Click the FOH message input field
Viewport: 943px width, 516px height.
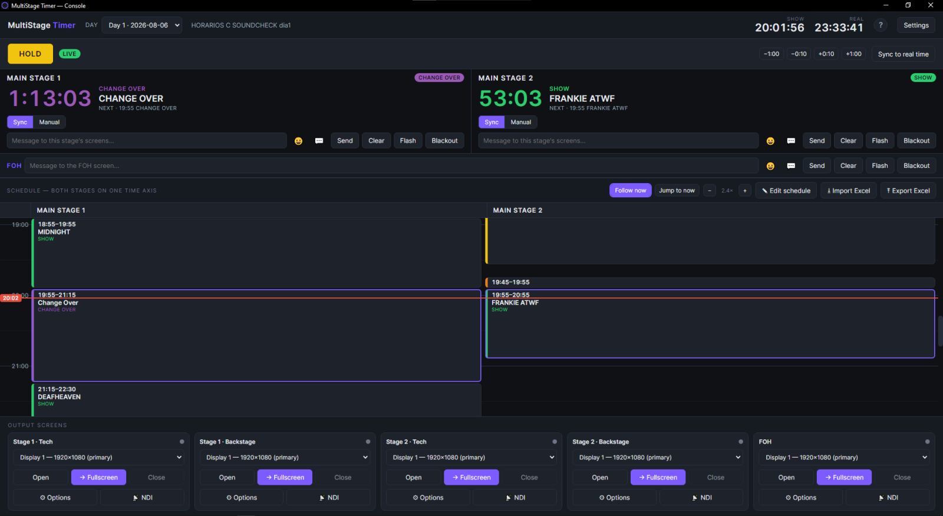391,166
